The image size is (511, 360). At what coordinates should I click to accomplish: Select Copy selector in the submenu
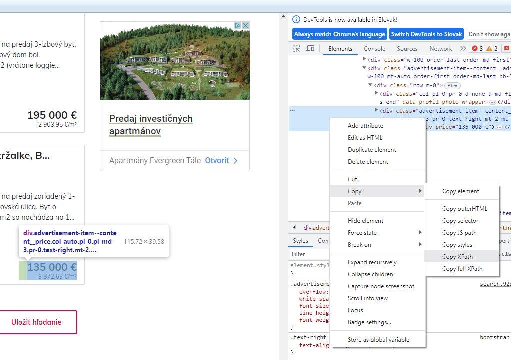coord(460,221)
